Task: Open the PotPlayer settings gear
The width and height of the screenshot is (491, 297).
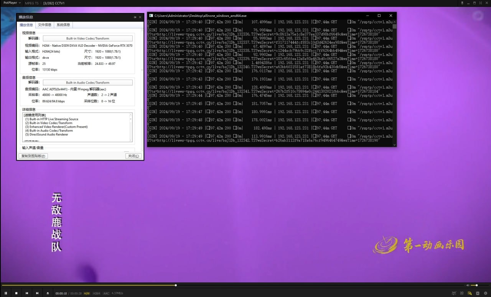Action: click(486, 293)
